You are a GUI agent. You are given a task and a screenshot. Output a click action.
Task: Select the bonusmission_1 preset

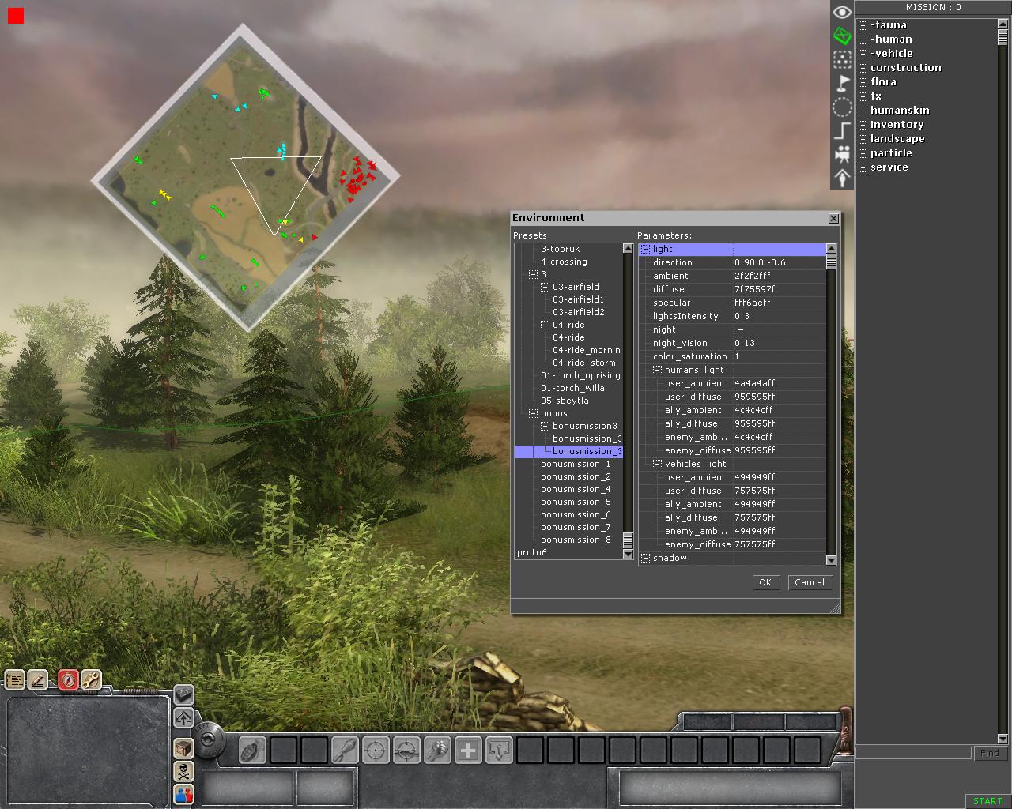pyautogui.click(x=576, y=464)
